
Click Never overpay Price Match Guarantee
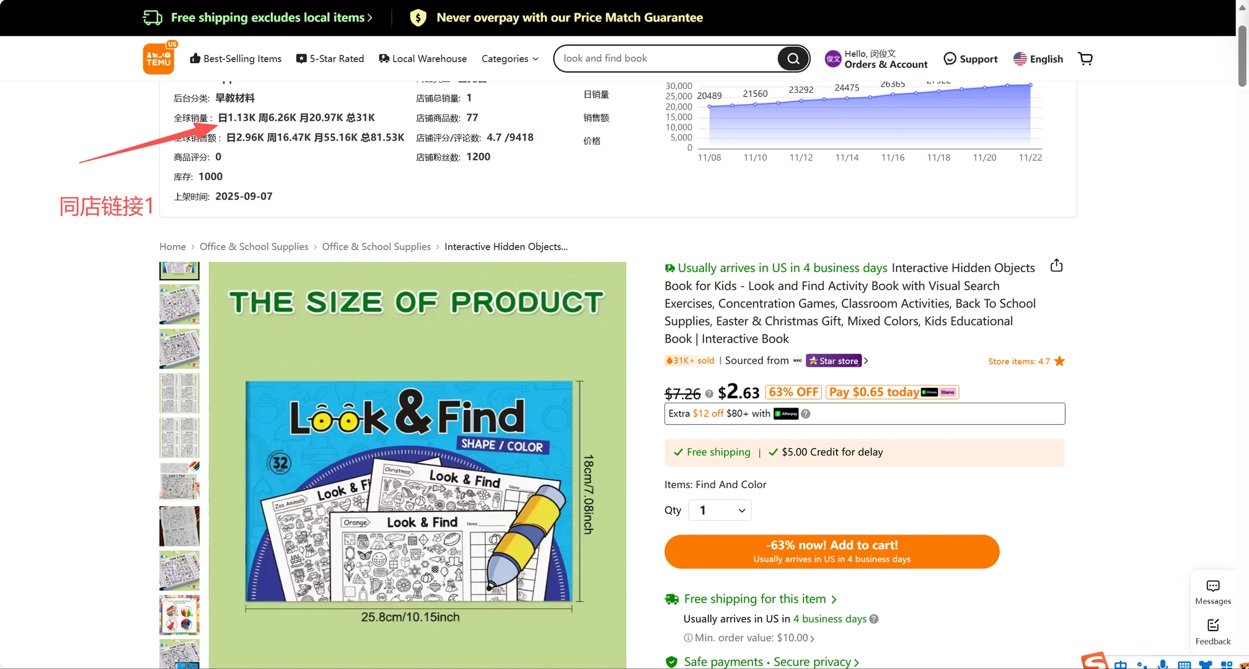pyautogui.click(x=570, y=17)
